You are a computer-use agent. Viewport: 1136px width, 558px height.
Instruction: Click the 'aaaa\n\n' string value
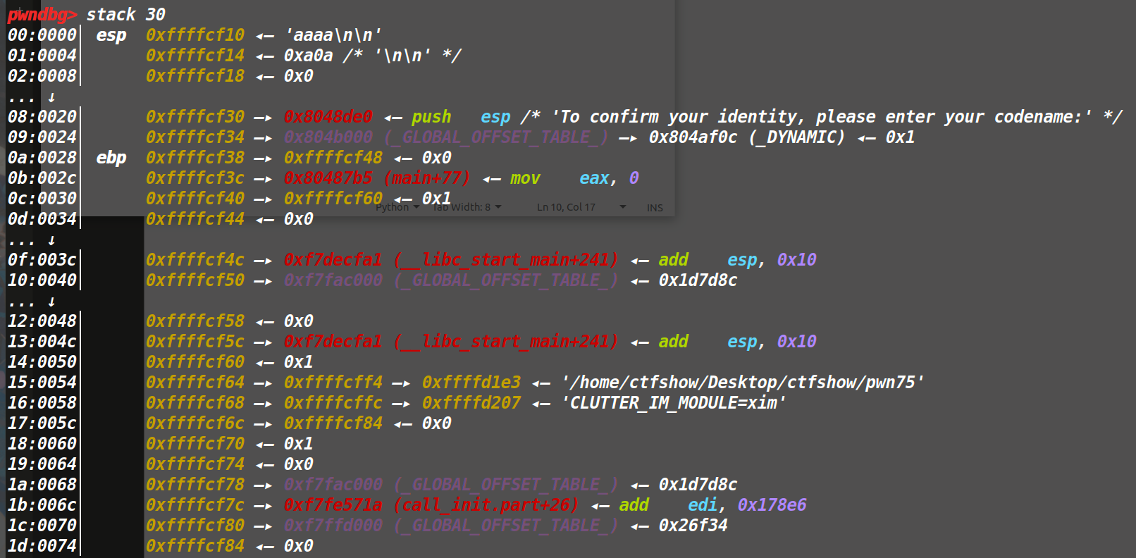click(x=333, y=35)
